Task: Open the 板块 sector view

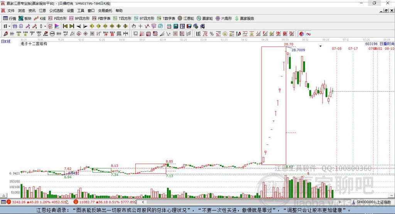Action: click(x=25, y=19)
